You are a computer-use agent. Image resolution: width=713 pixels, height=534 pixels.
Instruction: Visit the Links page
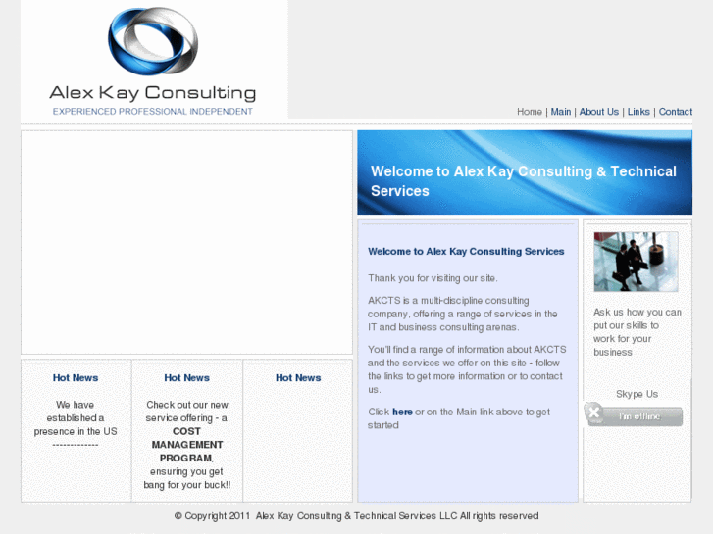coord(638,112)
